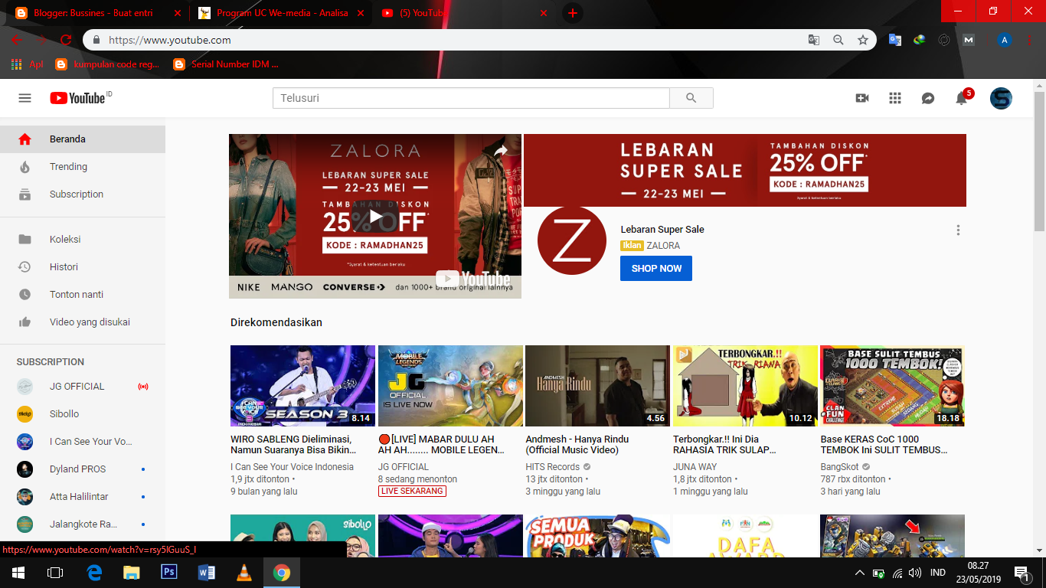Open the Zalora ad three-dot options menu
This screenshot has width=1046, height=588.
tap(958, 230)
